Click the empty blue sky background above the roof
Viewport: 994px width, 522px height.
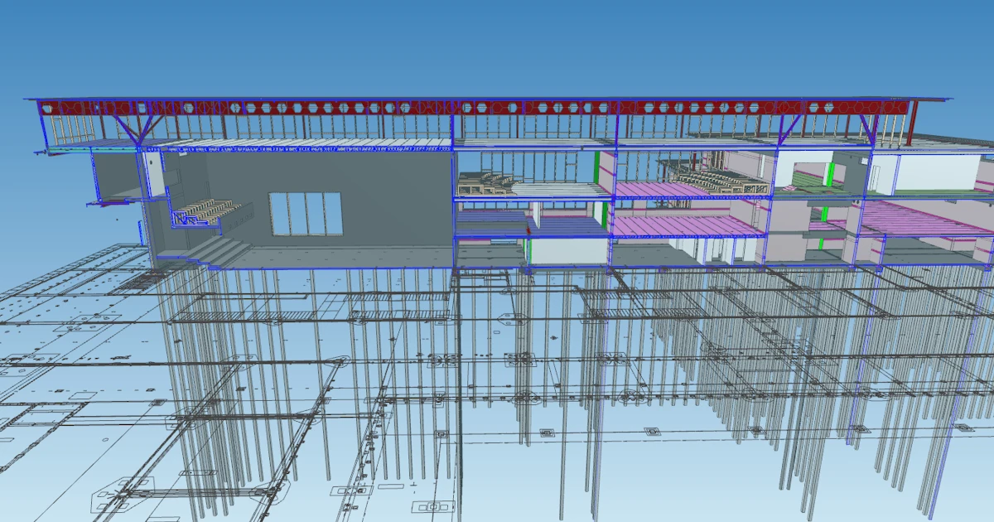click(x=497, y=46)
